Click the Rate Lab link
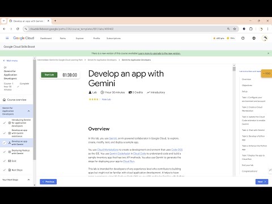Screen dimensions: 272x204 107,99
